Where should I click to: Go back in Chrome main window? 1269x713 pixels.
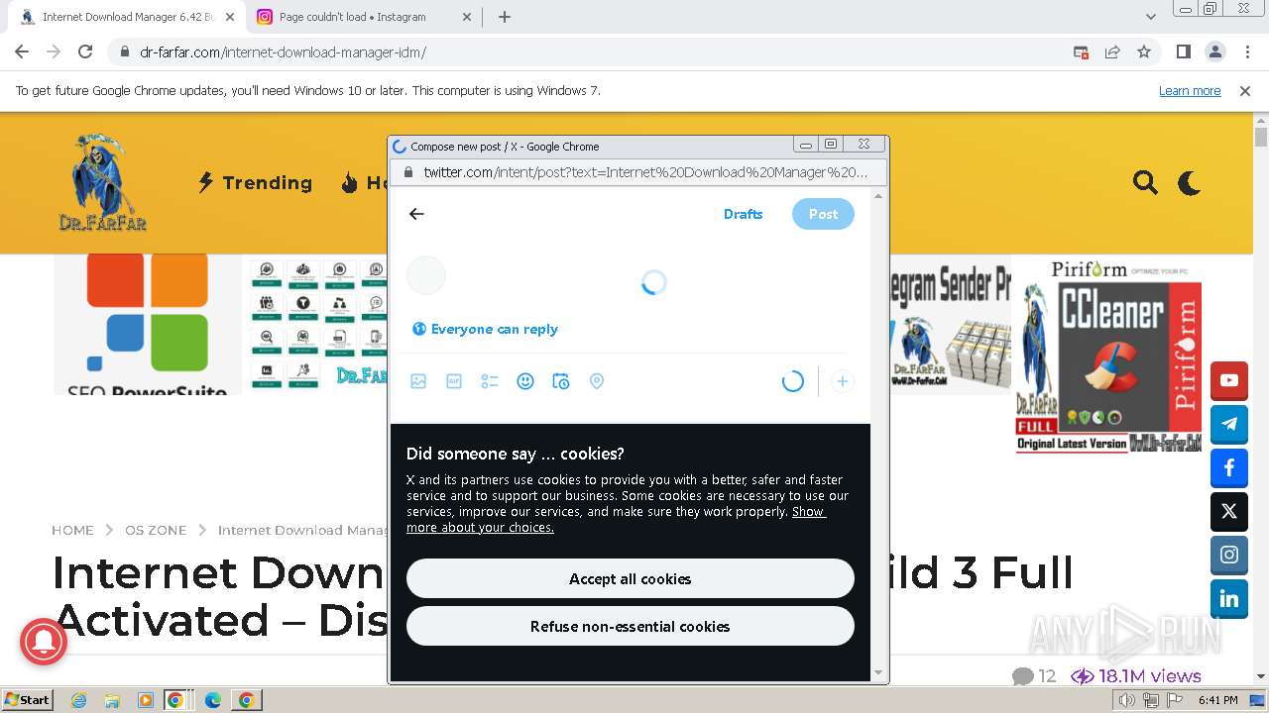[x=22, y=52]
